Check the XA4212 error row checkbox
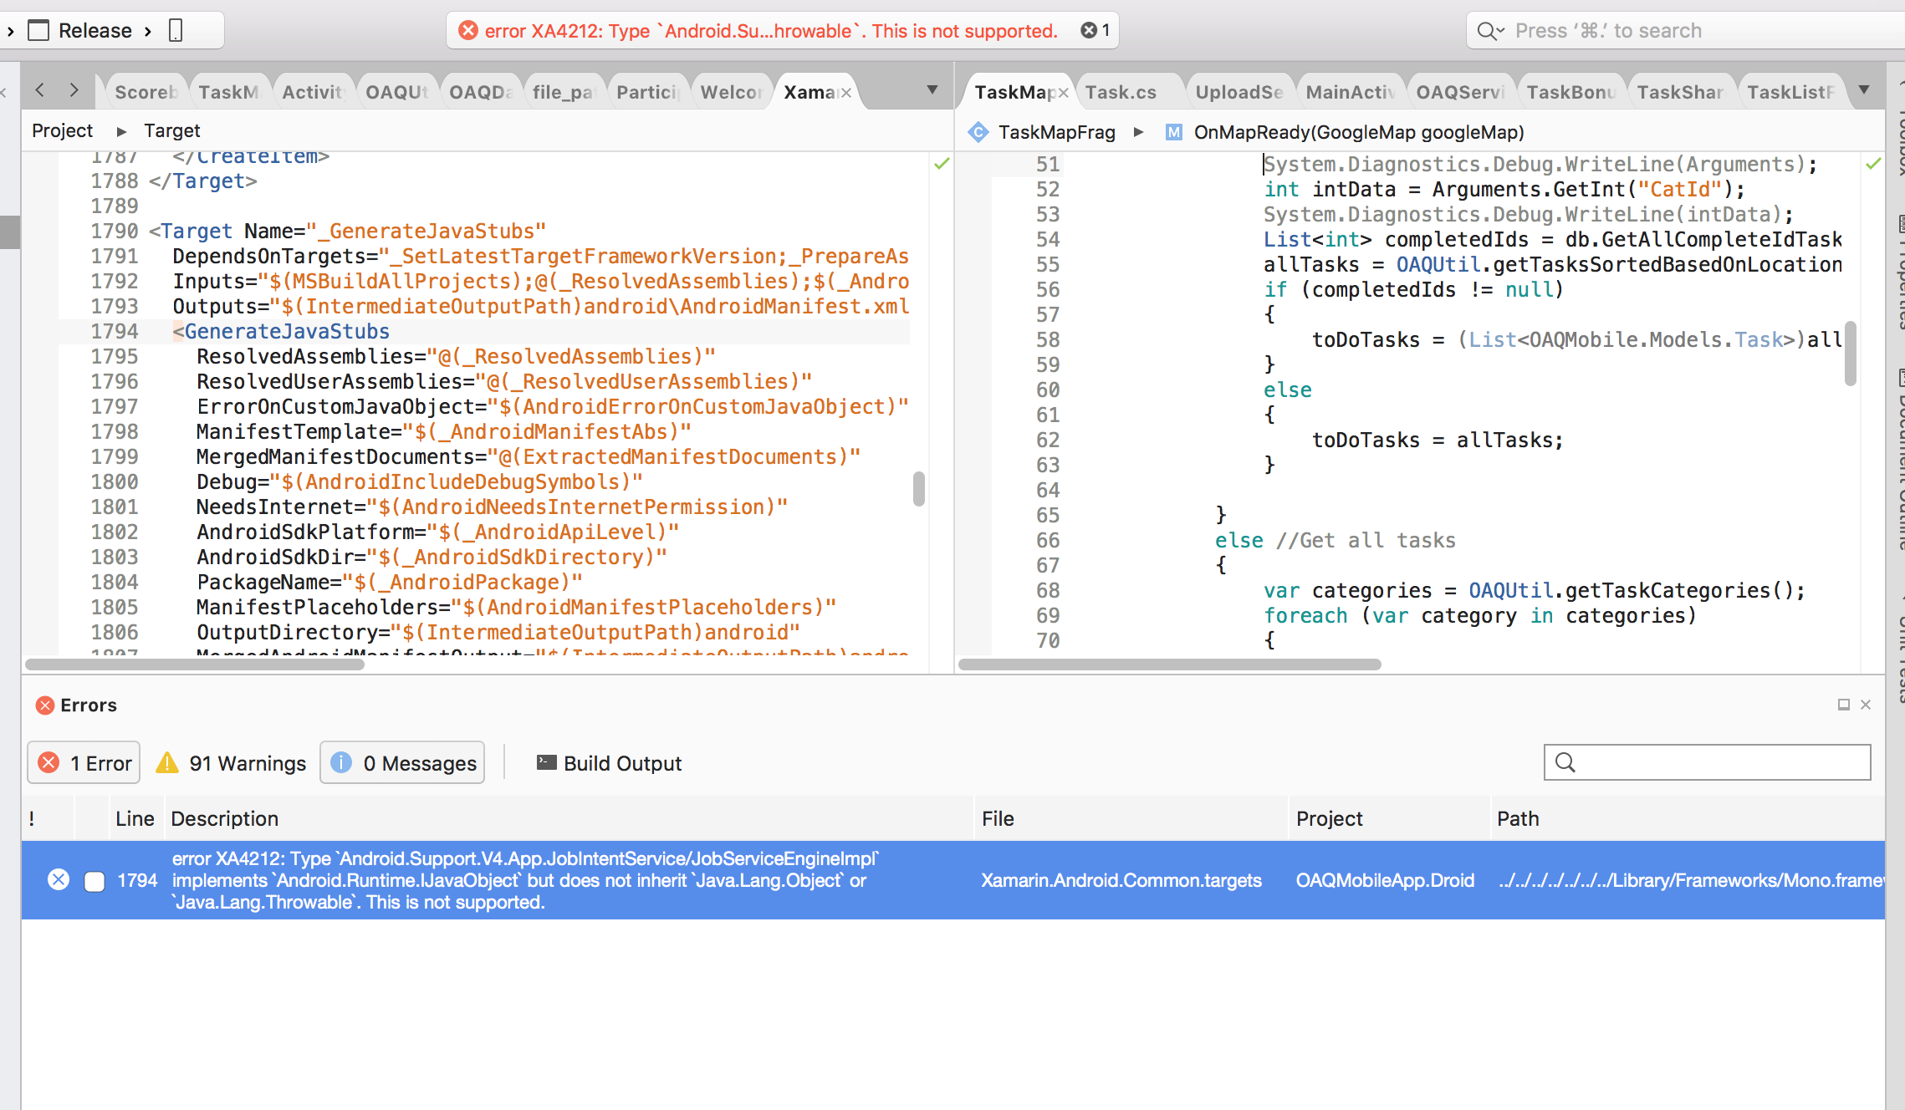The height and width of the screenshot is (1110, 1905). 94,881
